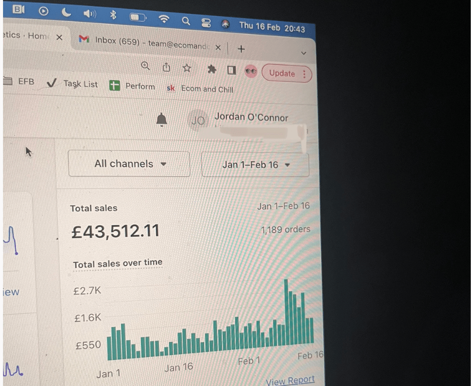Open the notifications bell
This screenshot has width=471, height=386.
pos(161,120)
